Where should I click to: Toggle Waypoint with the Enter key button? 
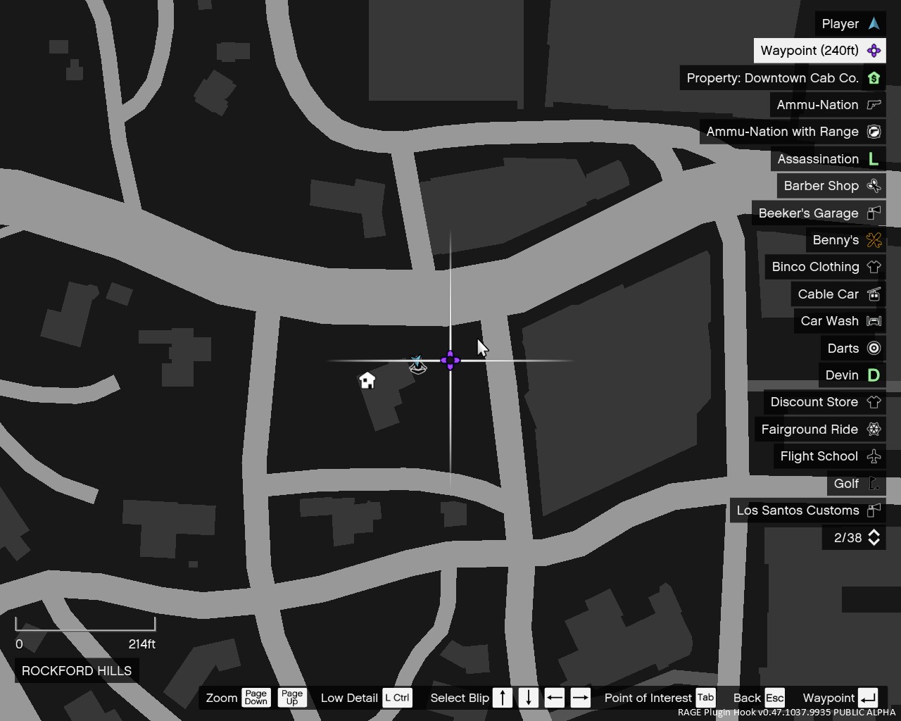pos(868,698)
